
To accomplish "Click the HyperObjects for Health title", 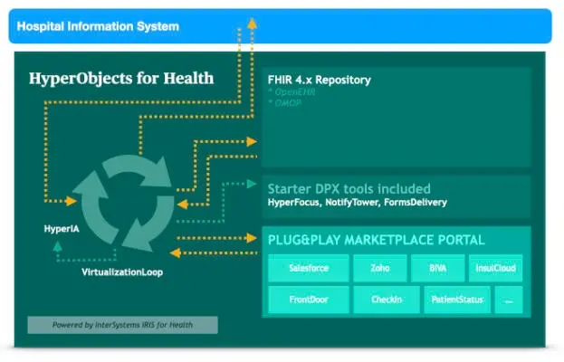I will click(x=121, y=79).
